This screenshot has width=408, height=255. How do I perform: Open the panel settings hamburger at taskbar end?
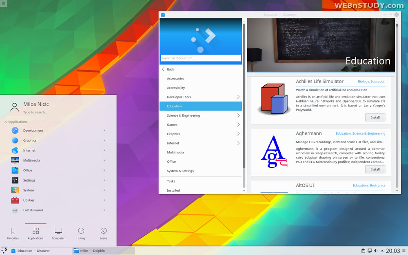point(404,251)
